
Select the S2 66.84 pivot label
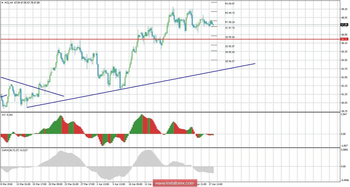point(230,37)
